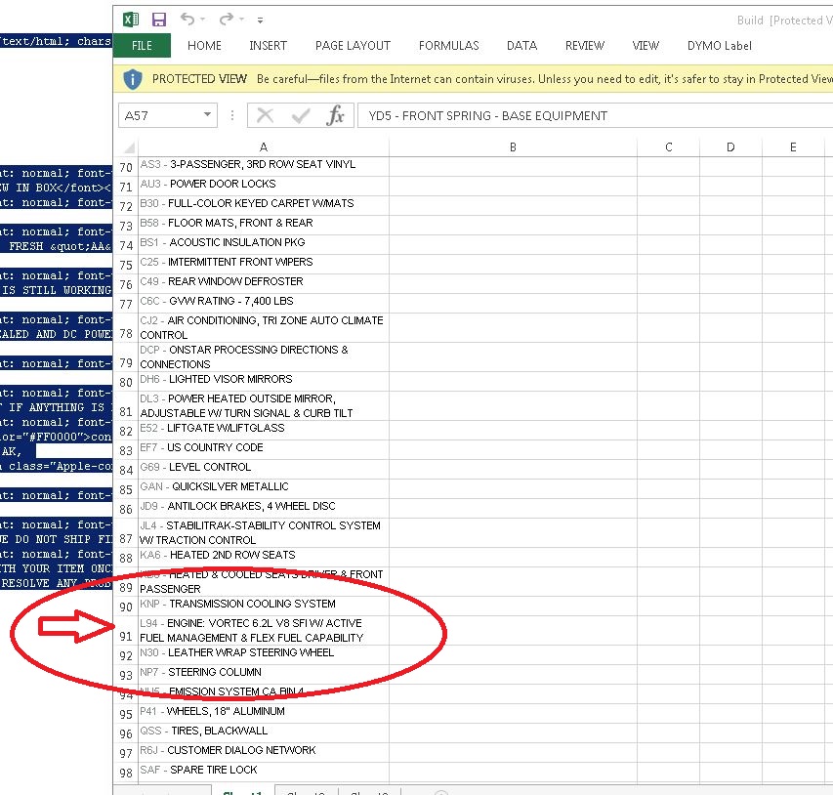Select cell DH6 - LIGHTED VISOR MIRRORS
This screenshot has height=795, width=833.
point(264,382)
